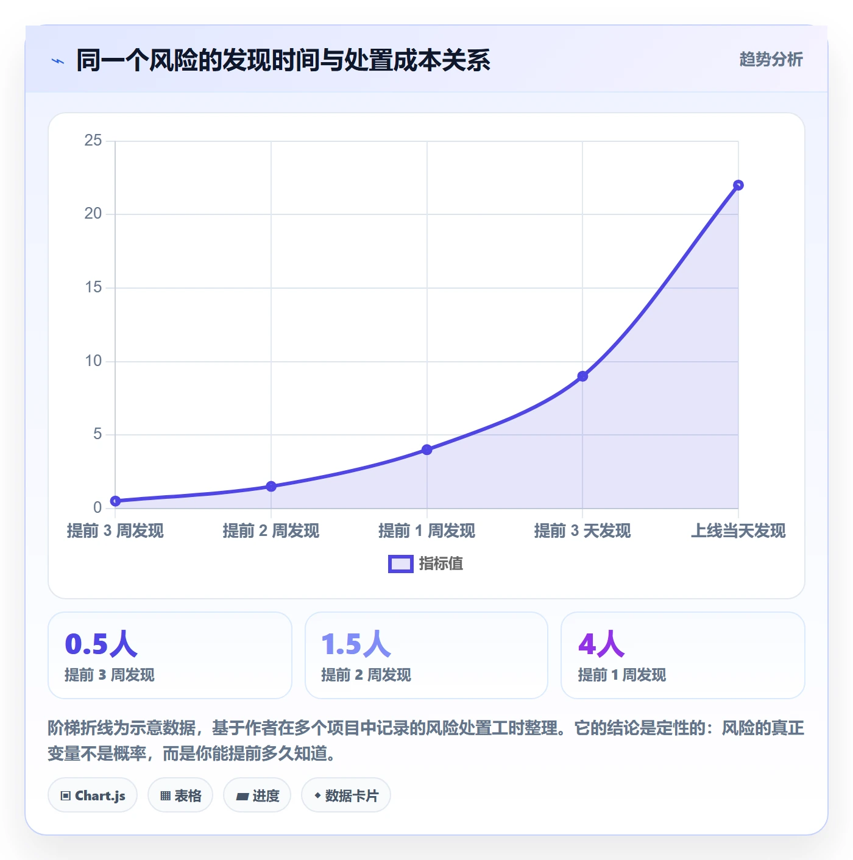The height and width of the screenshot is (860, 853).
Task: Click x-axis label 上线当天发现
Action: pos(738,531)
